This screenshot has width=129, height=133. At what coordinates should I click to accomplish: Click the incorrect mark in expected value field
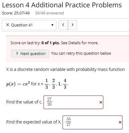120,122
